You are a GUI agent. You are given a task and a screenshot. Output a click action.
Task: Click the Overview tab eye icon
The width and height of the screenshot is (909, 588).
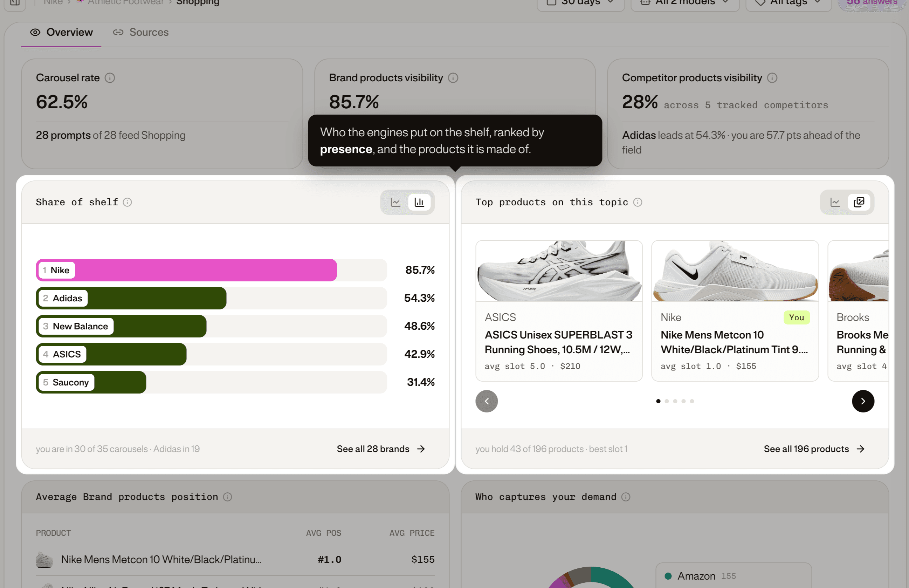35,33
